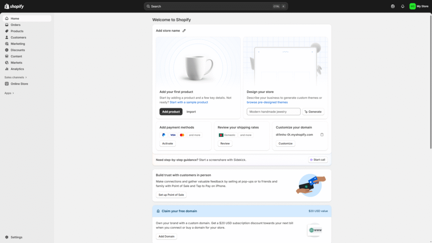Click the store description input field
This screenshot has width=432, height=243.
click(x=273, y=112)
